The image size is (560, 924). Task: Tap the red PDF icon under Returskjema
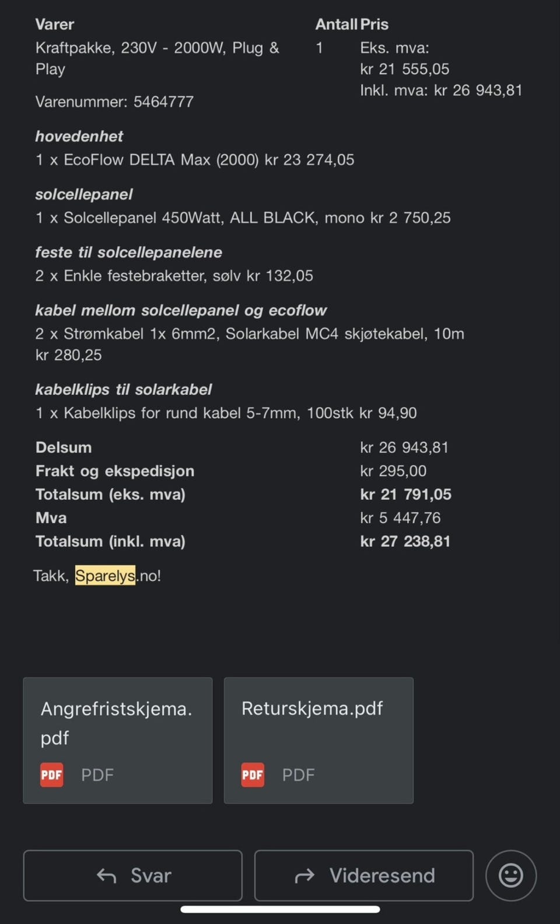pos(253,775)
